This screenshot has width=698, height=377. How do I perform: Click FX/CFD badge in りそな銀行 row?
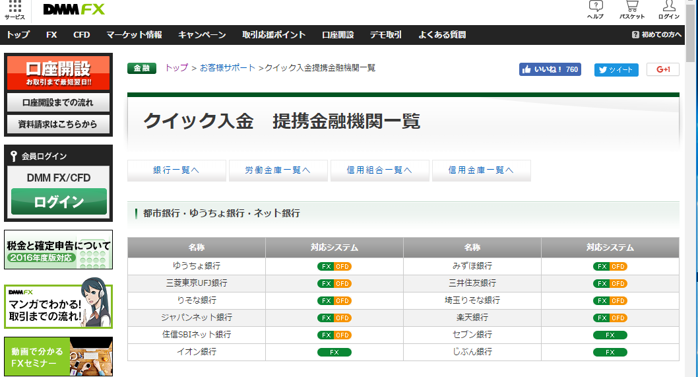tap(334, 301)
